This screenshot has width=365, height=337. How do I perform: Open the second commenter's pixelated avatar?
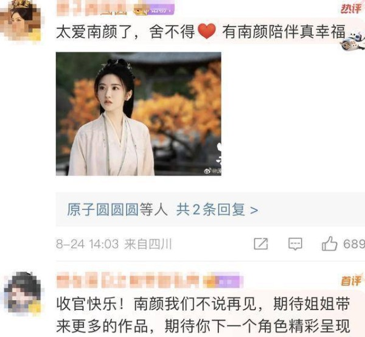pyautogui.click(x=23, y=293)
